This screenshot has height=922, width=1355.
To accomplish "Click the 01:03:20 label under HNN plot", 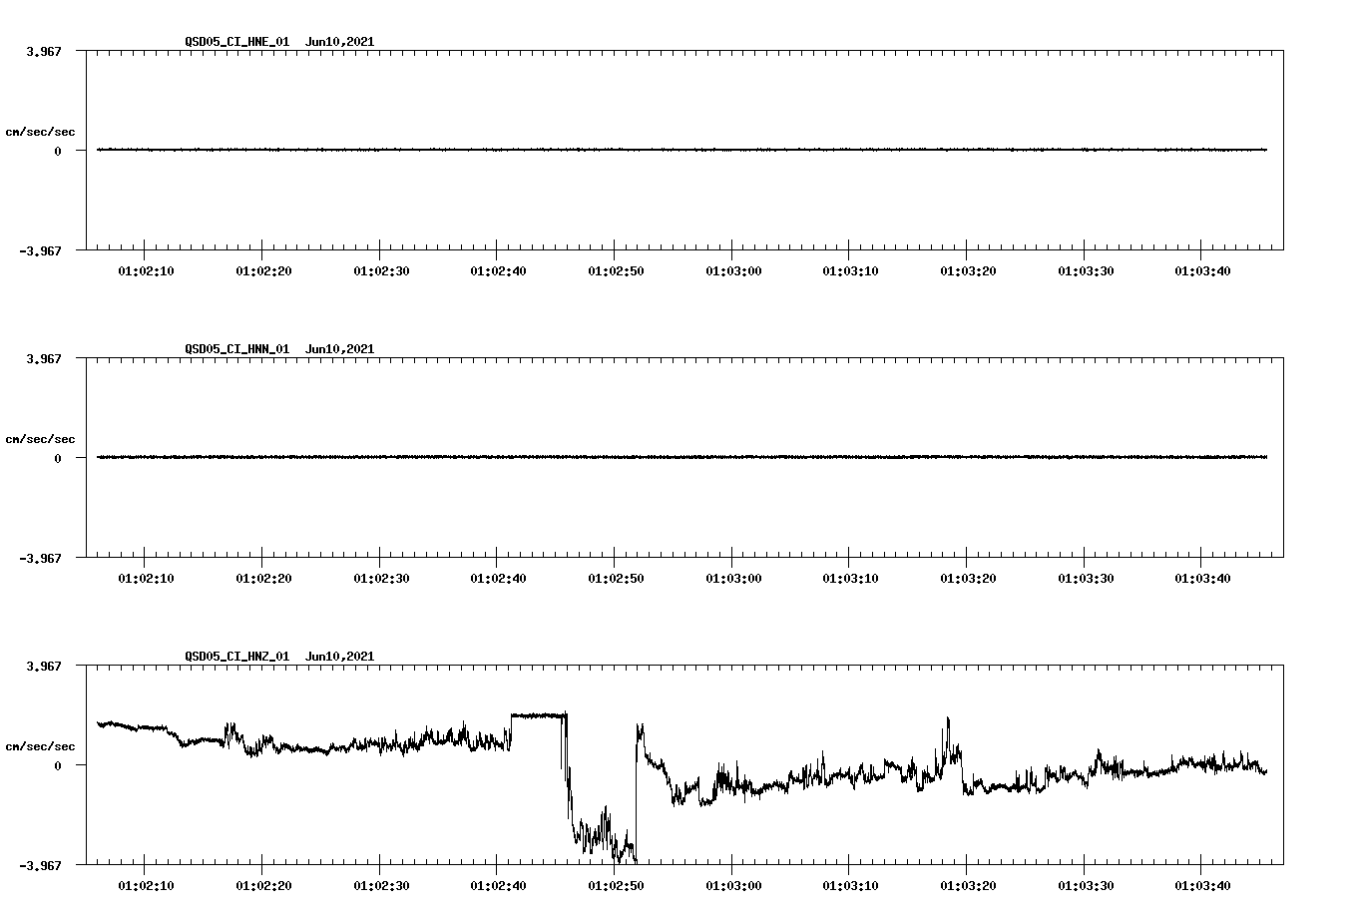I will coord(968,579).
